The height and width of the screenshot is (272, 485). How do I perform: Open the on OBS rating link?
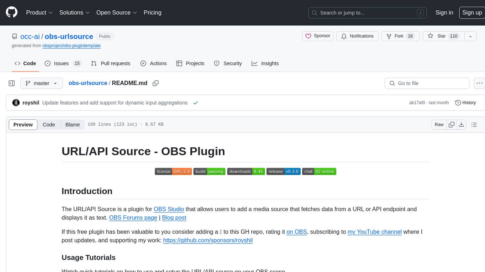point(297,232)
